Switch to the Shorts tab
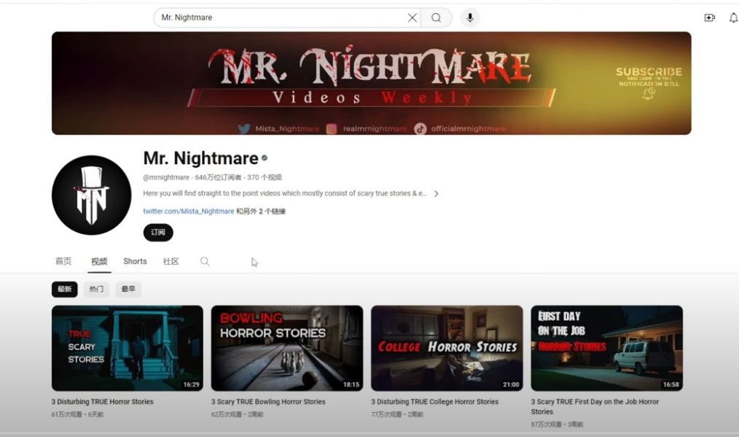The width and height of the screenshot is (739, 437). point(135,261)
